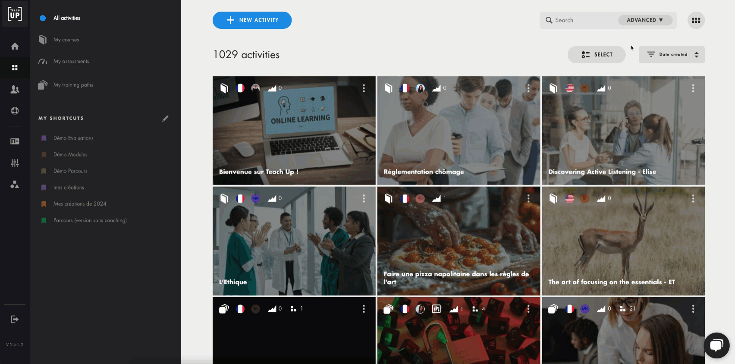Click the logout icon in sidebar
This screenshot has width=735, height=364.
[x=15, y=319]
